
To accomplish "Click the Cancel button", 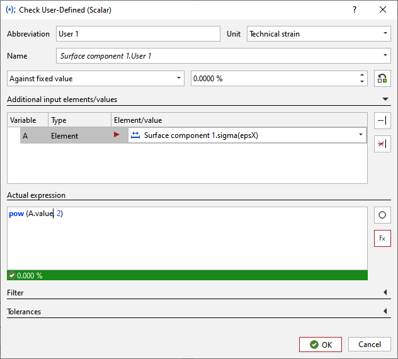I will 369,345.
